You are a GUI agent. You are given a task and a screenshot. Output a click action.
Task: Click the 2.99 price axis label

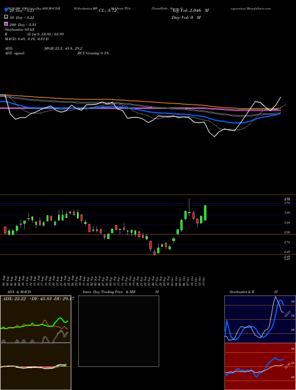pyautogui.click(x=287, y=232)
